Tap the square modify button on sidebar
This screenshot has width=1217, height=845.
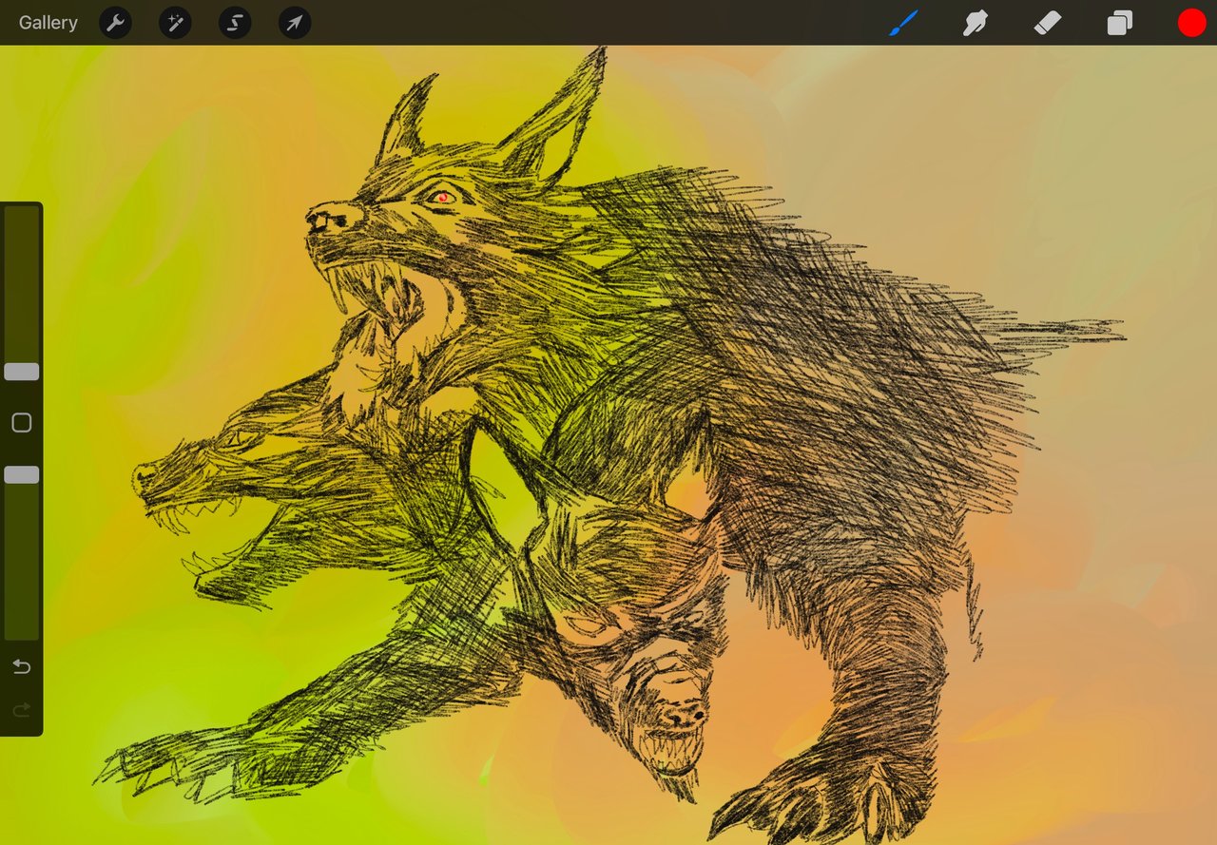pyautogui.click(x=21, y=423)
